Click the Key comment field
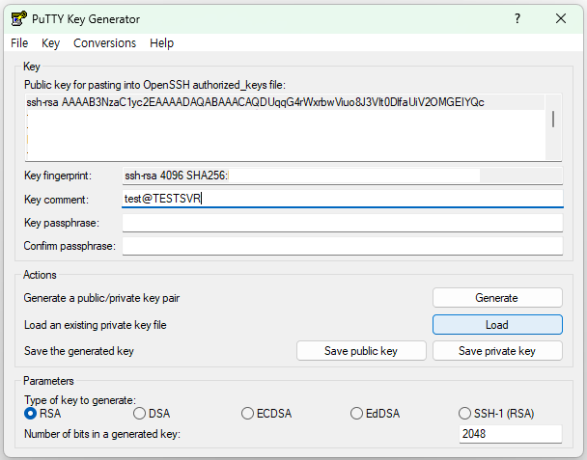 coord(343,199)
